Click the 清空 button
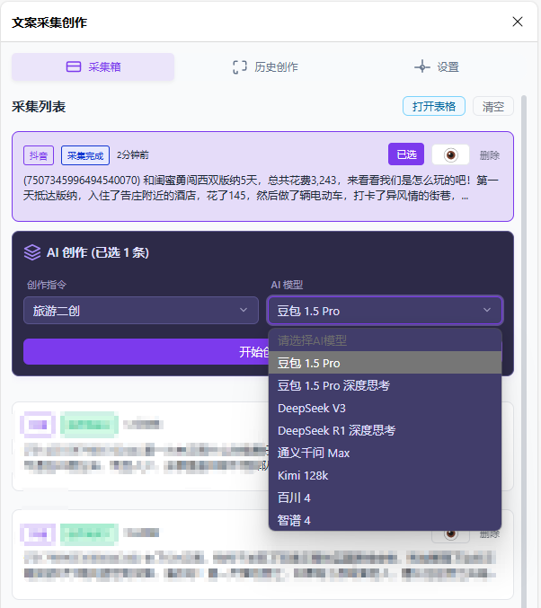 pos(493,106)
